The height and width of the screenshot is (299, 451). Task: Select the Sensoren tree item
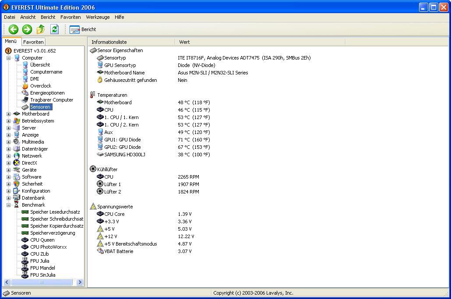[40, 107]
